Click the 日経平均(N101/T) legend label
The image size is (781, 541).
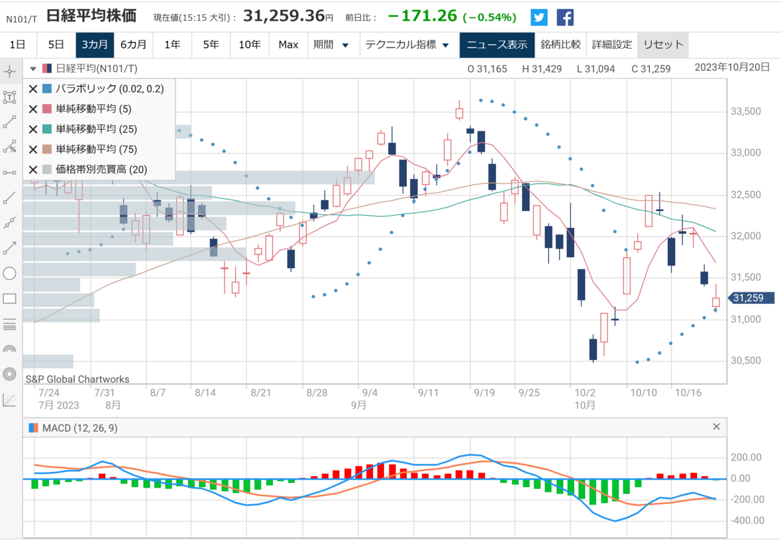tap(97, 68)
